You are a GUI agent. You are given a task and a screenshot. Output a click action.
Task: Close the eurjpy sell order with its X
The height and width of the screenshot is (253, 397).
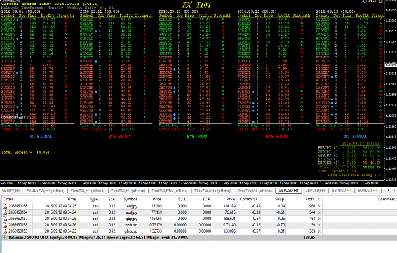[320, 206]
